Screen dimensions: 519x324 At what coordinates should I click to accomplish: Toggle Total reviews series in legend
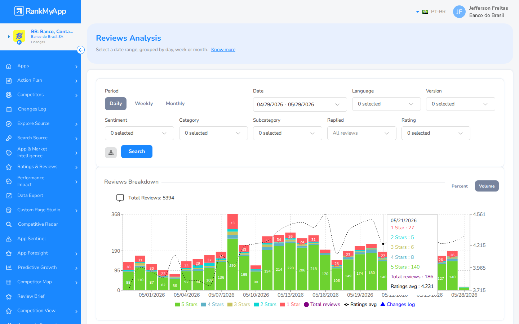point(322,305)
